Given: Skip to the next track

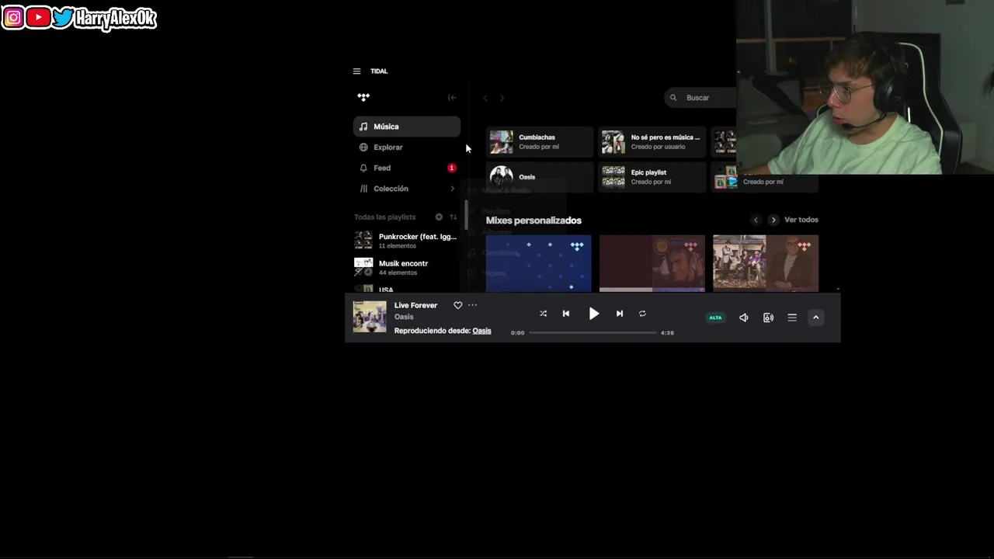Looking at the screenshot, I should coord(619,314).
